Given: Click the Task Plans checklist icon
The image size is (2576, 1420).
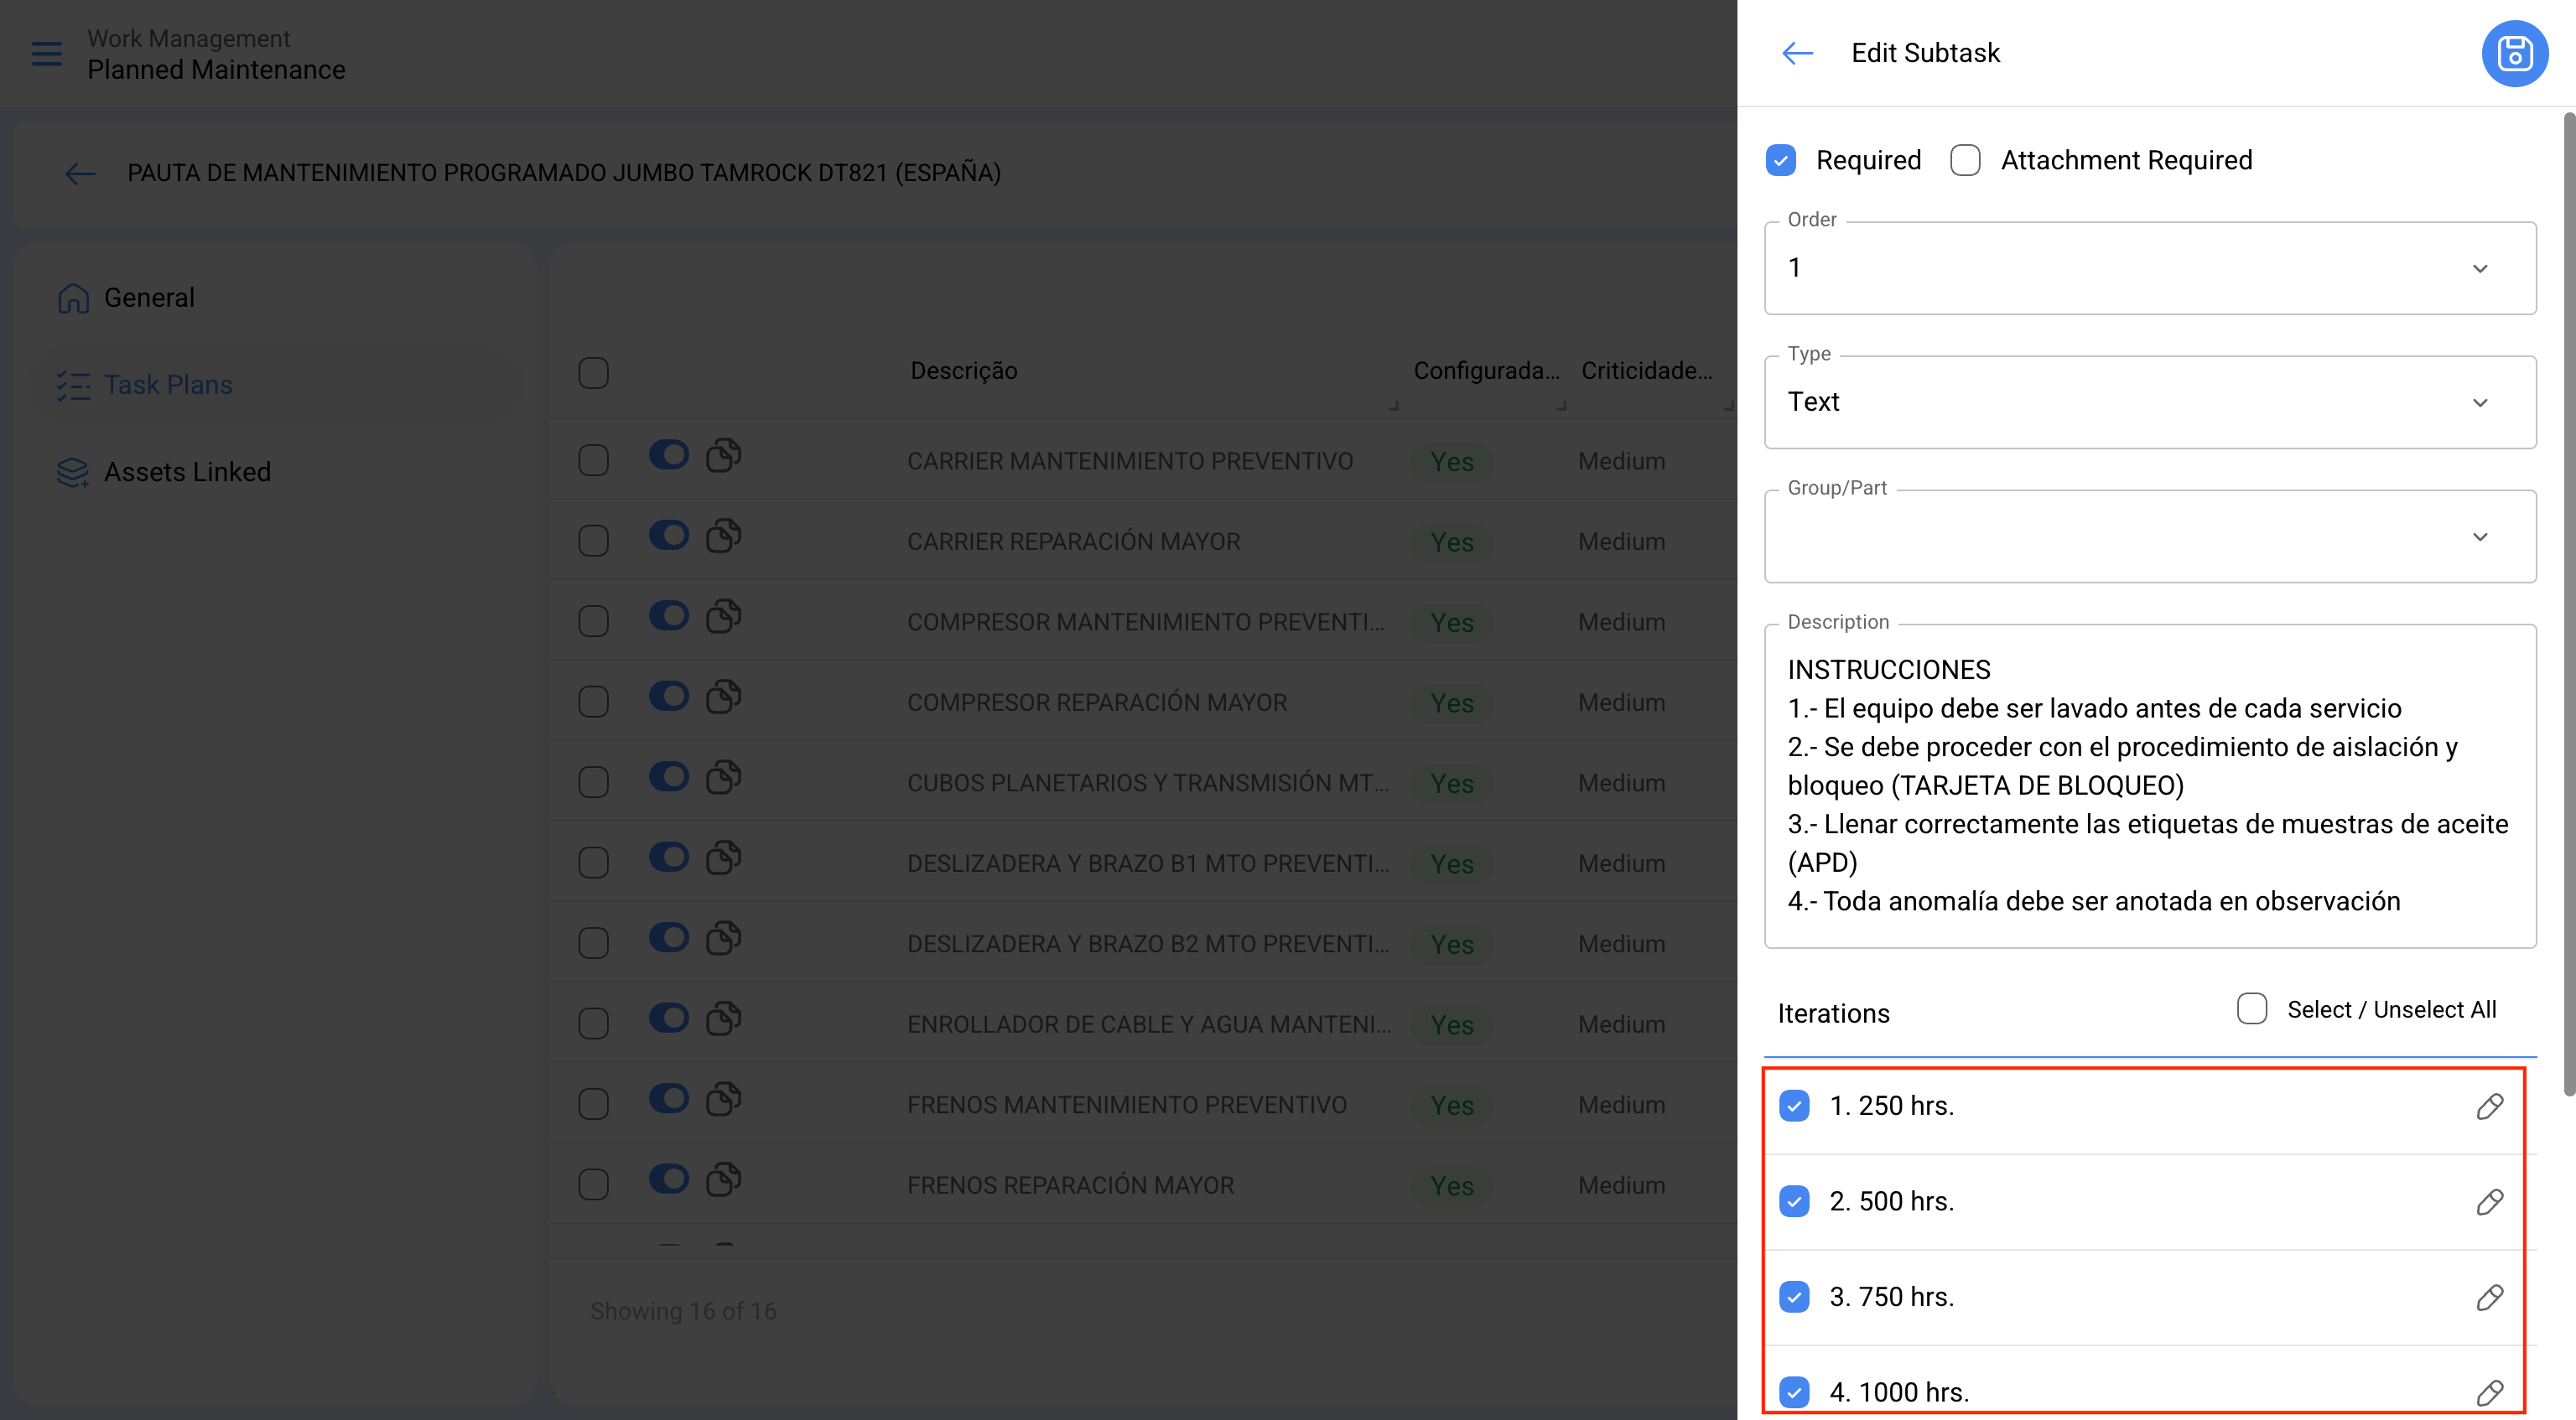Looking at the screenshot, I should click(x=73, y=385).
